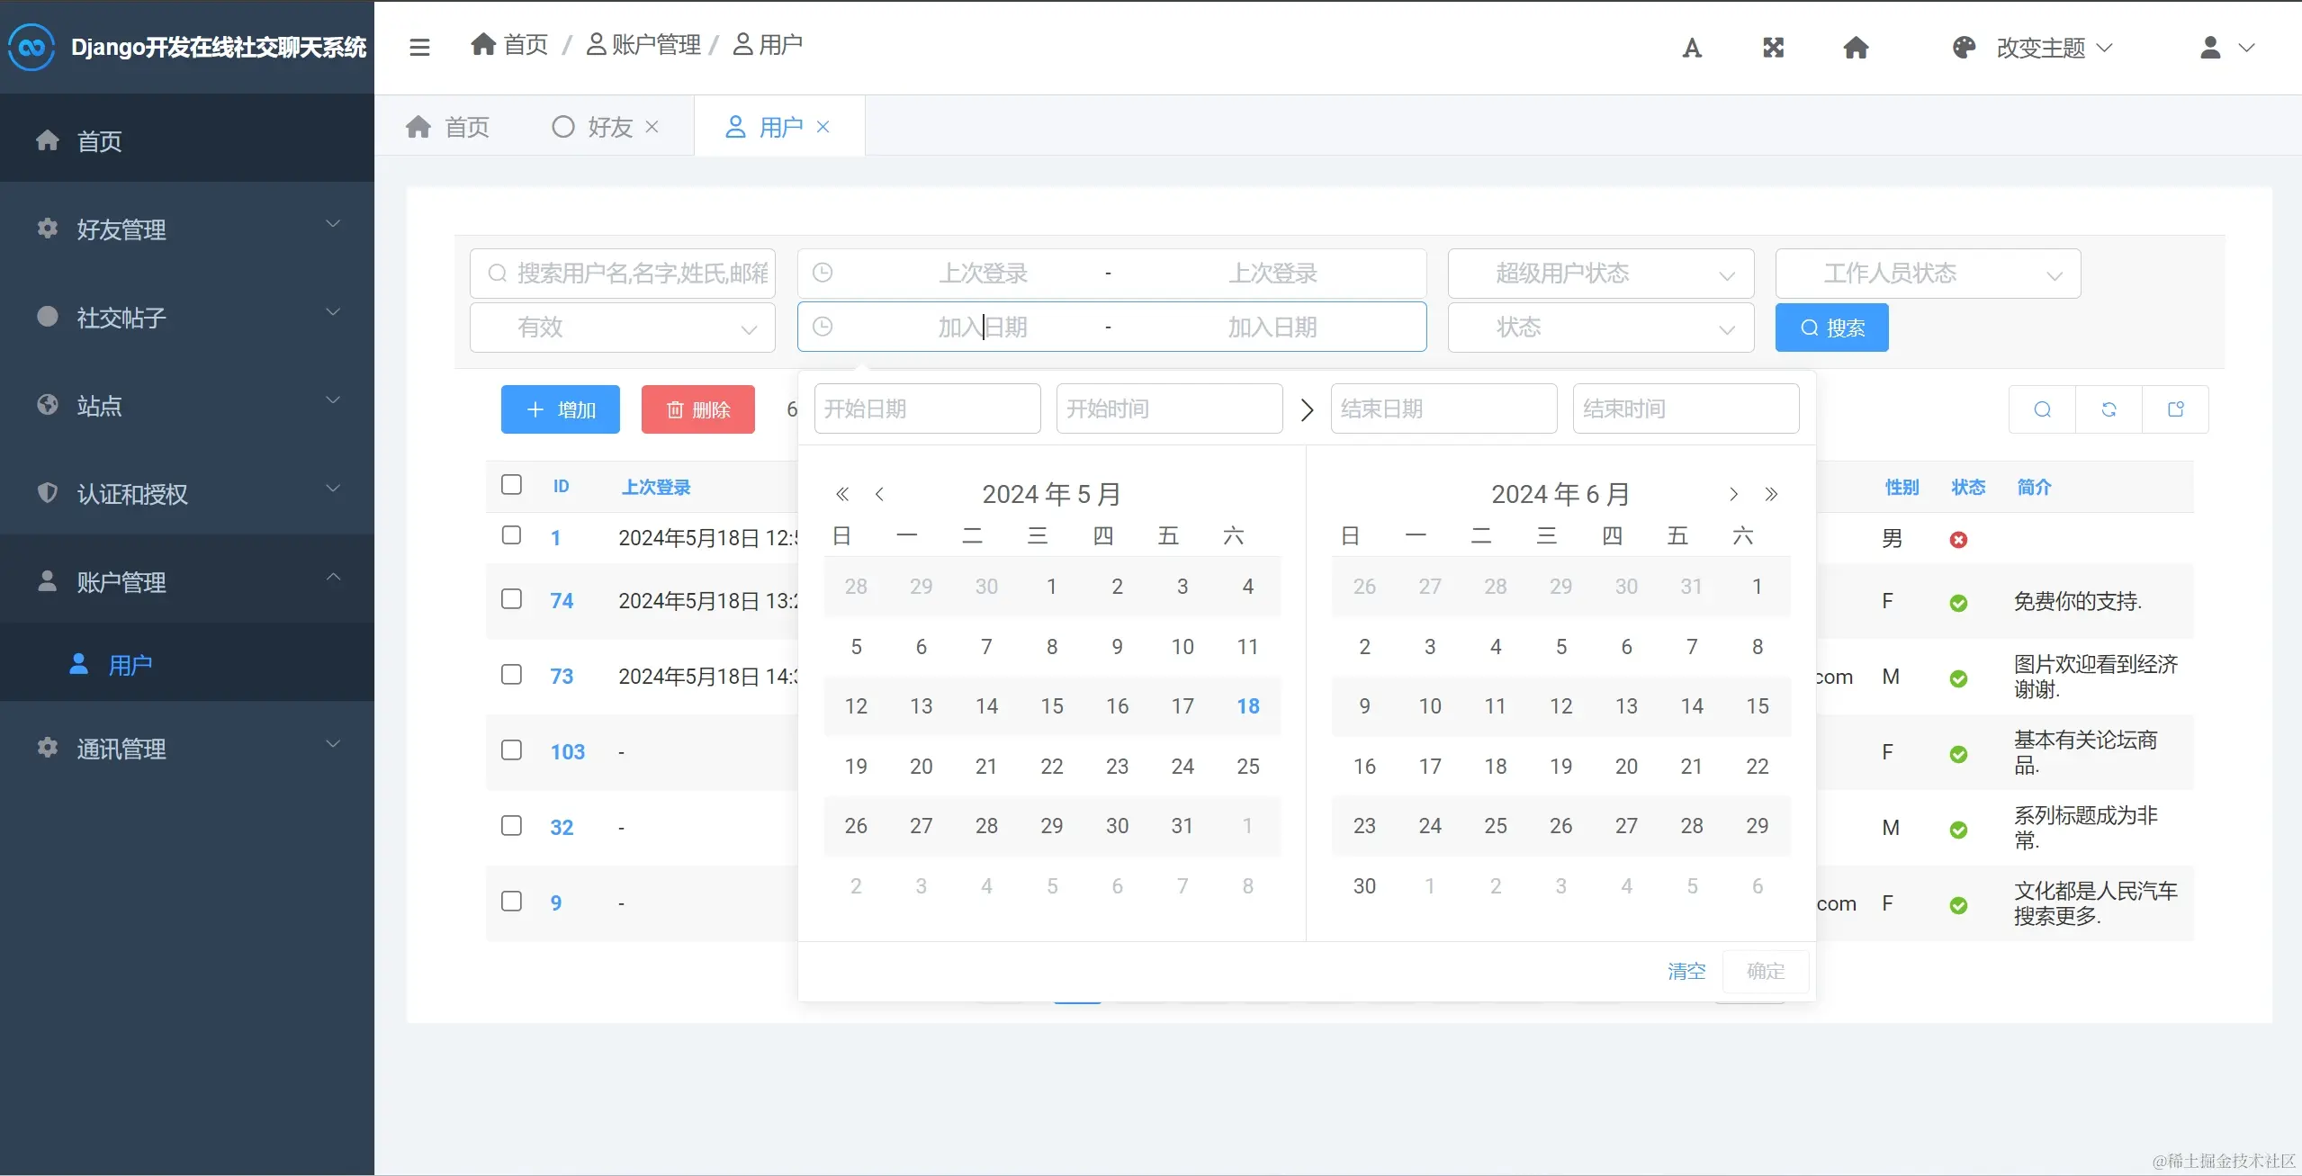The image size is (2302, 1176).
Task: Click the font size A icon
Action: (x=1692, y=48)
